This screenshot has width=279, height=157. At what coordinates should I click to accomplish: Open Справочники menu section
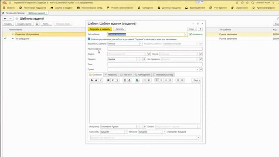pyautogui.click(x=239, y=8)
